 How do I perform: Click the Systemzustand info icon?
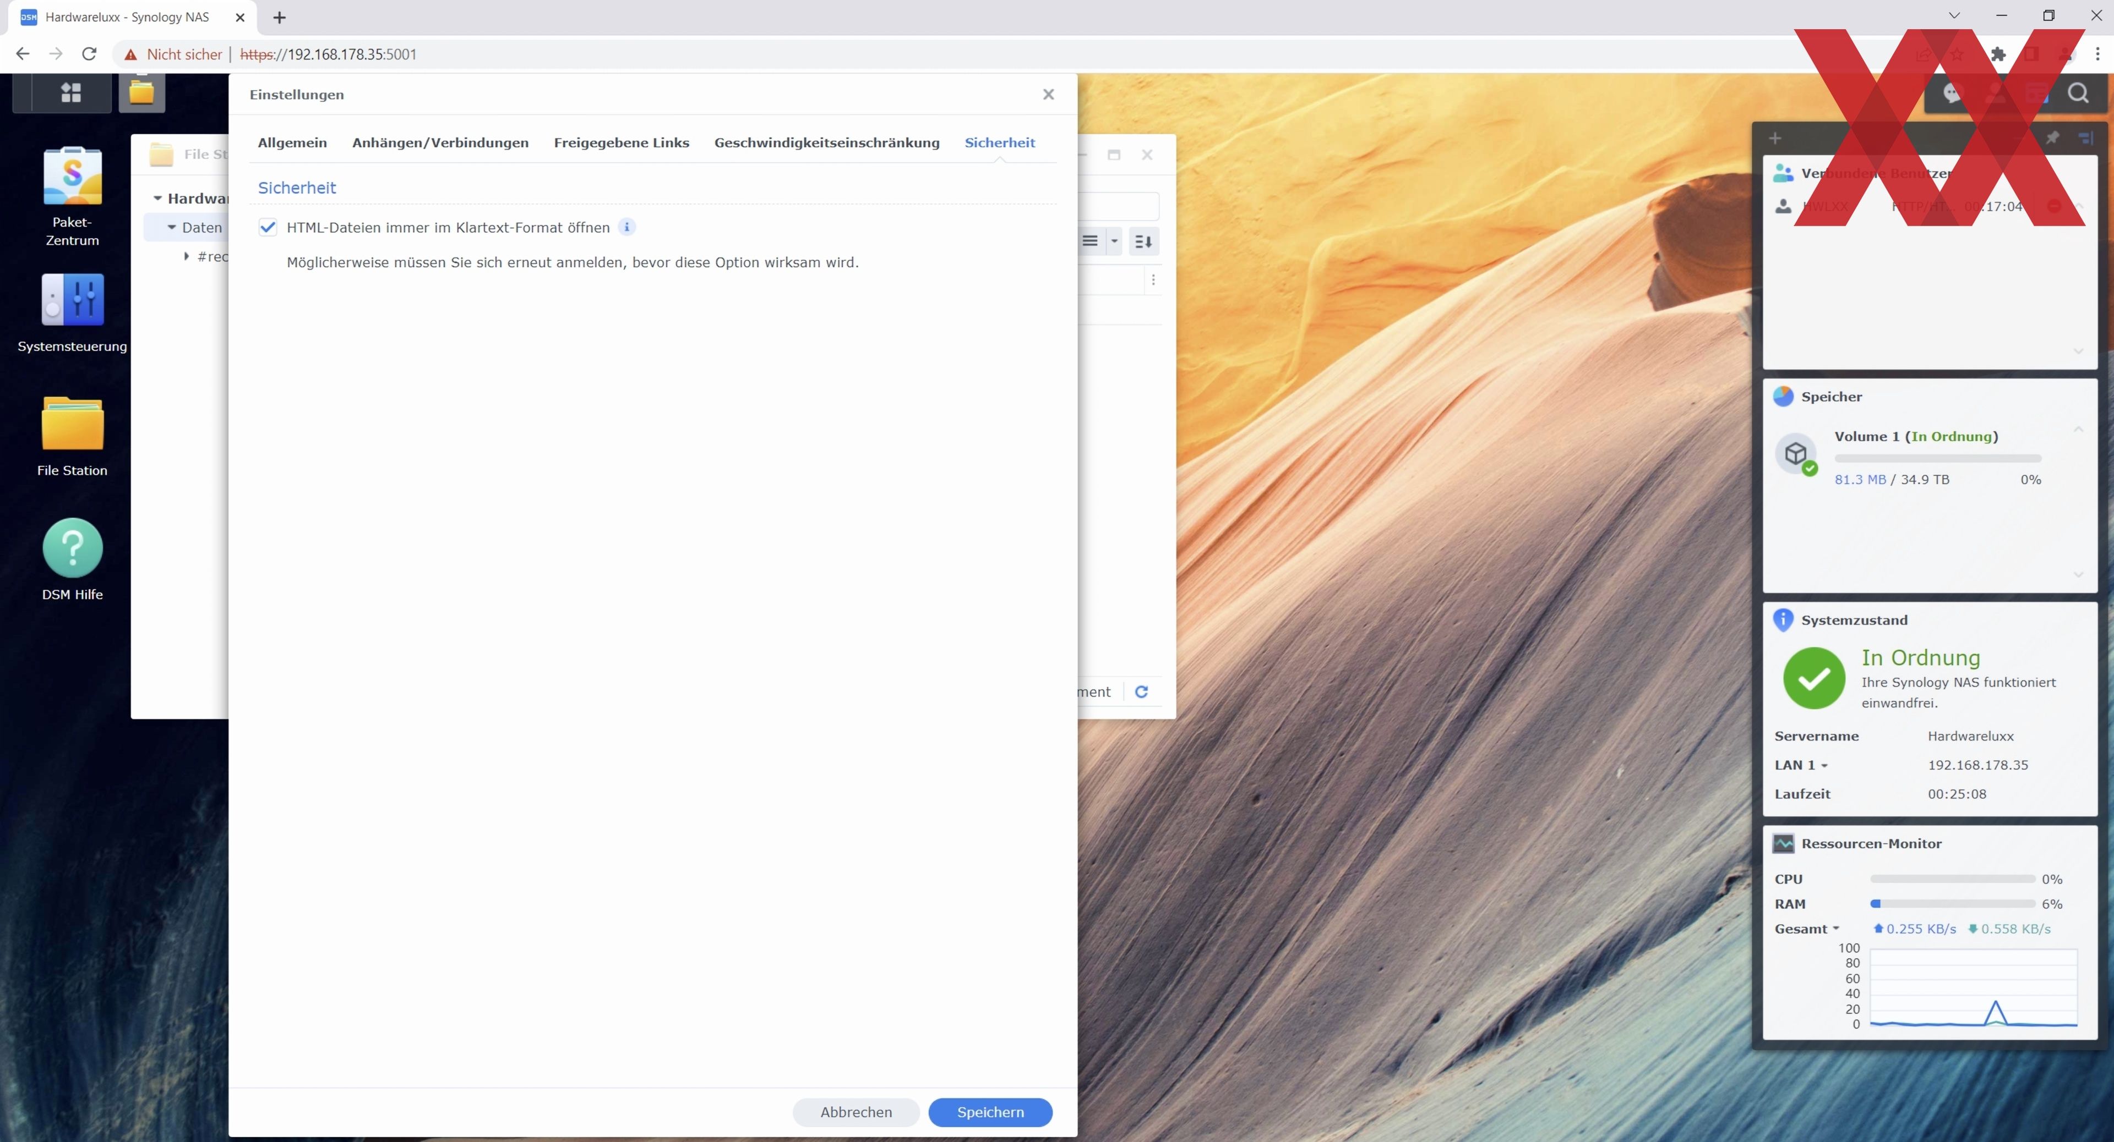(x=1783, y=620)
